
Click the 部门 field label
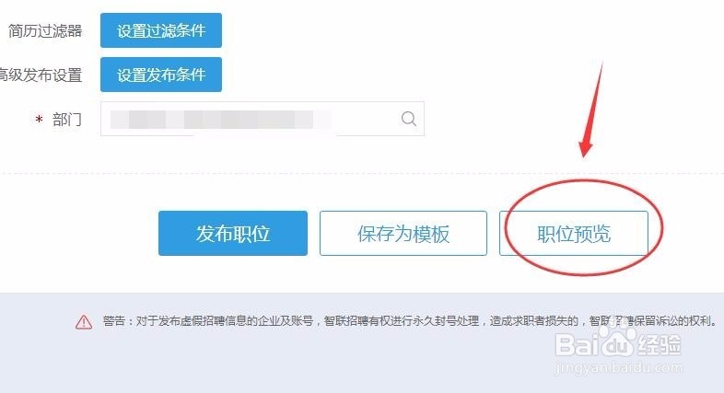[67, 120]
